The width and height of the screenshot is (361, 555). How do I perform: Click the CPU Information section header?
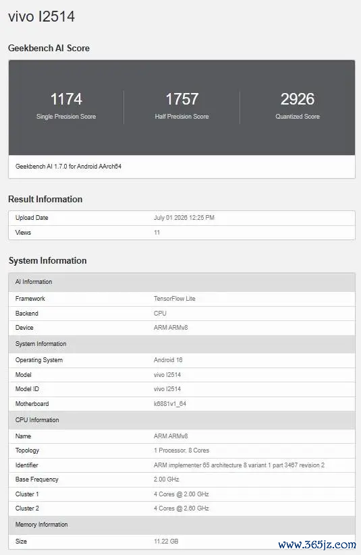click(182, 420)
